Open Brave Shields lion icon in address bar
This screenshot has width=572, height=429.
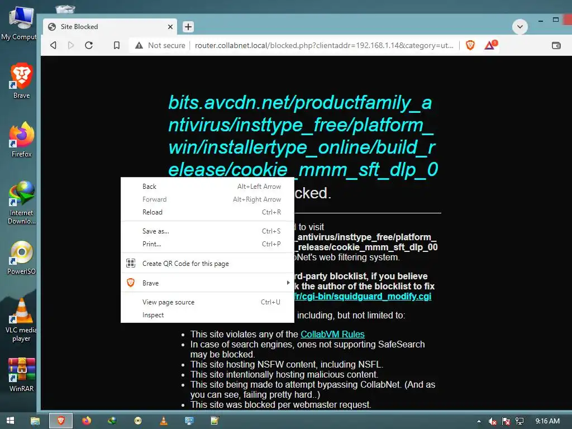click(470, 45)
